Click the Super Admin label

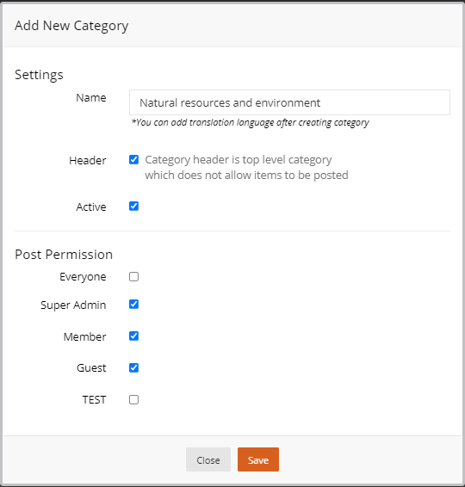[73, 305]
